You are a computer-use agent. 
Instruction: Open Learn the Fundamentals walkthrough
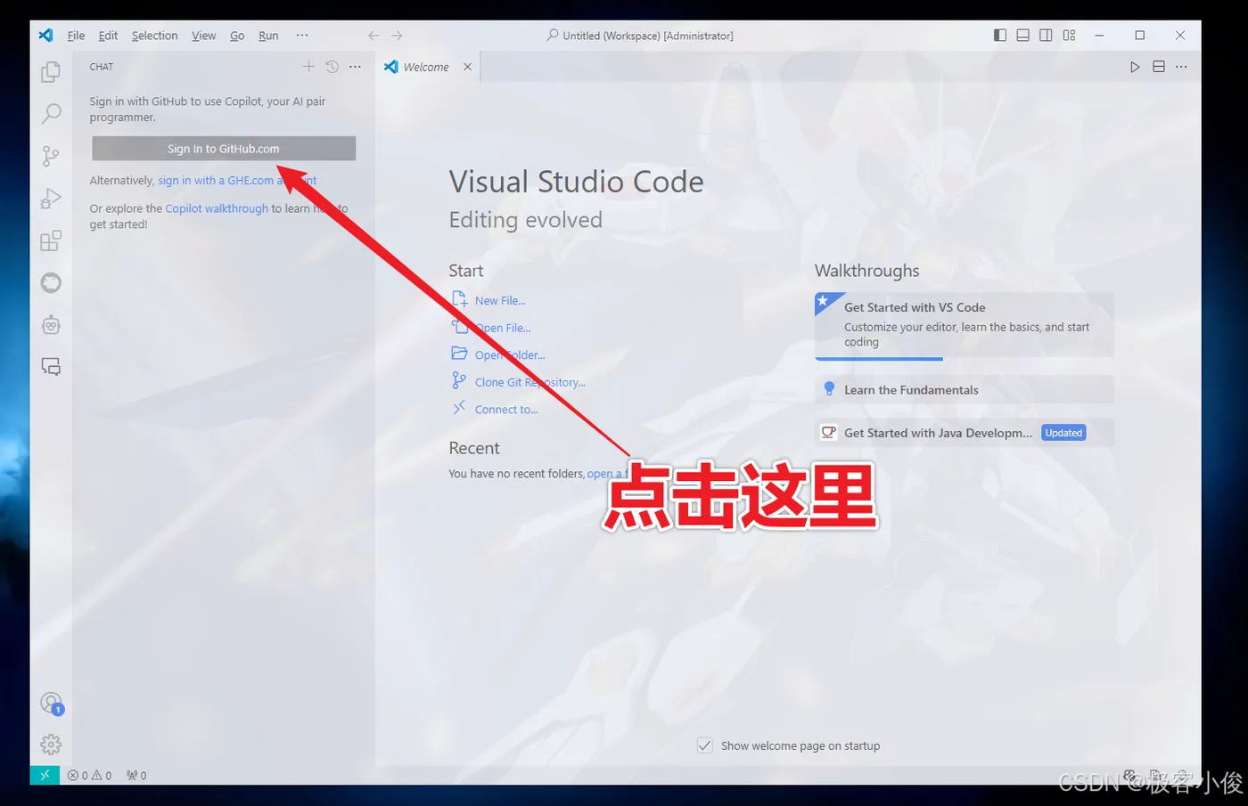click(x=964, y=389)
